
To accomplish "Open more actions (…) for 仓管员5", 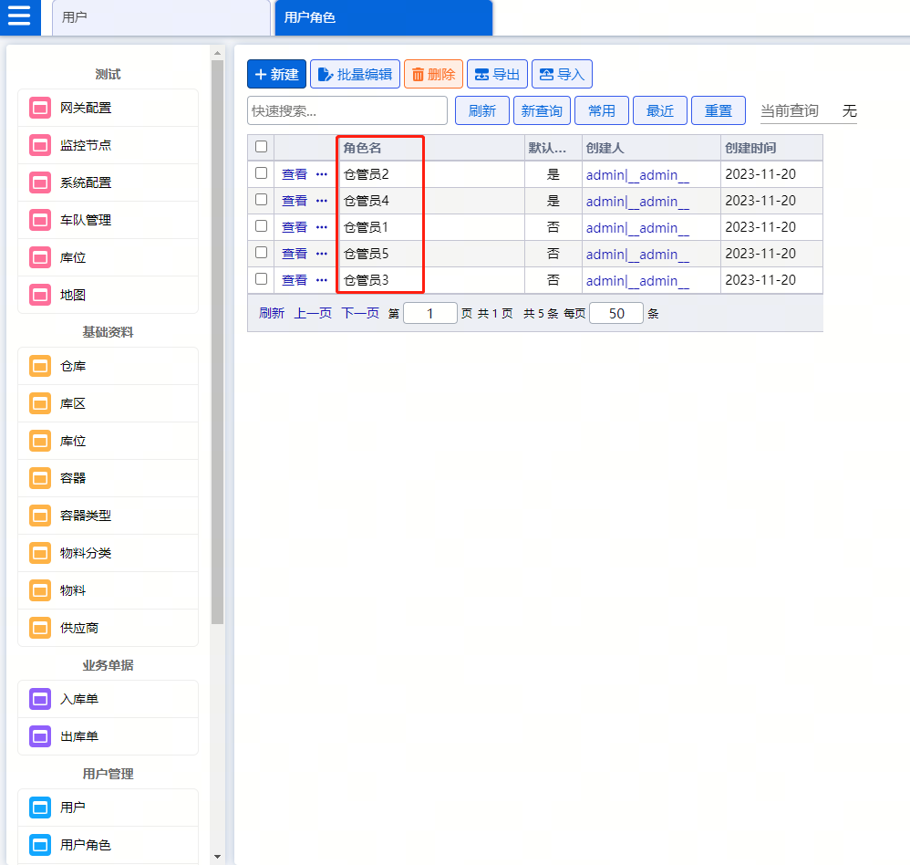I will coord(322,254).
